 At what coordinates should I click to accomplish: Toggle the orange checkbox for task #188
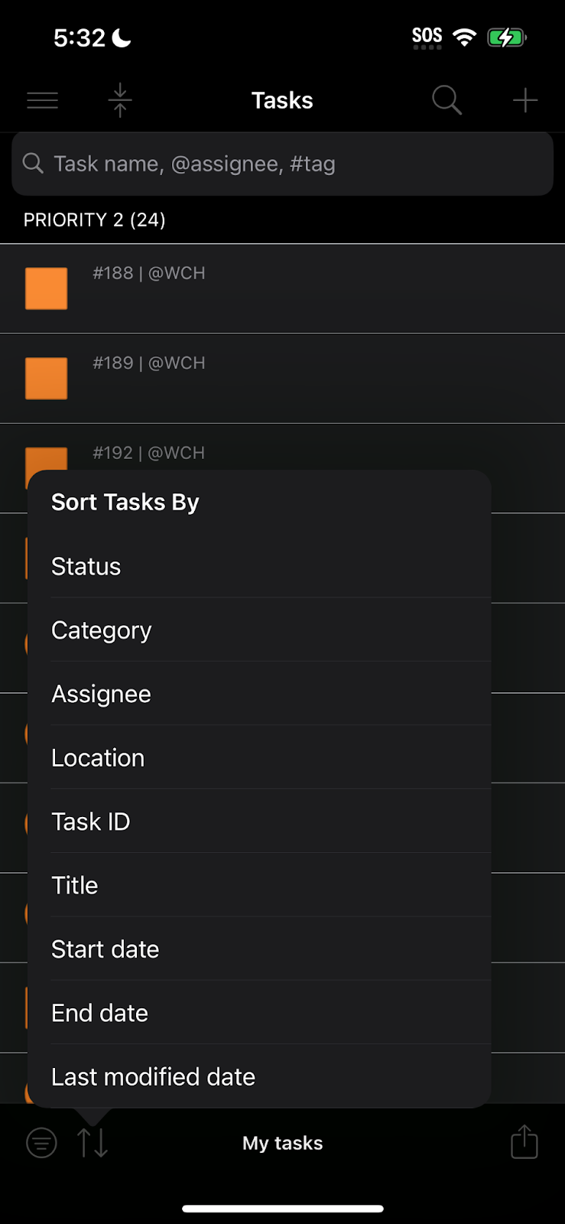pyautogui.click(x=47, y=288)
